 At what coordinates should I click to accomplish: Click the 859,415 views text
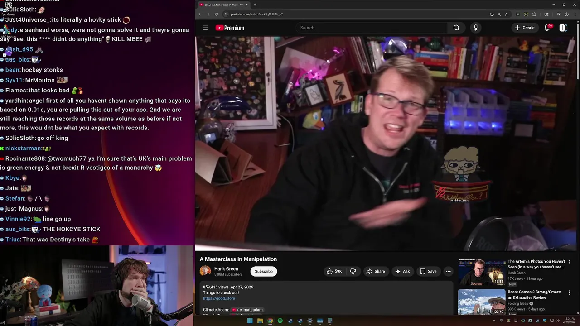(216, 287)
